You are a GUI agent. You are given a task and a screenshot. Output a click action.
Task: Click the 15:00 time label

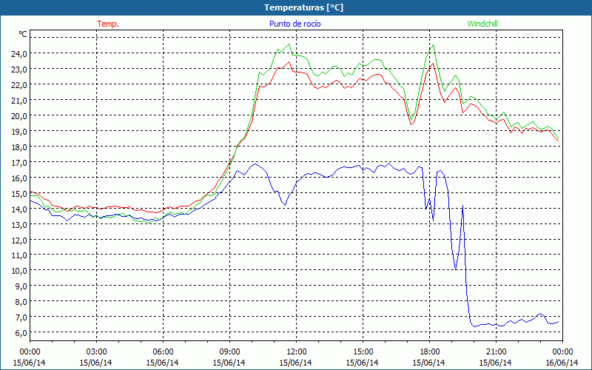coord(363,352)
